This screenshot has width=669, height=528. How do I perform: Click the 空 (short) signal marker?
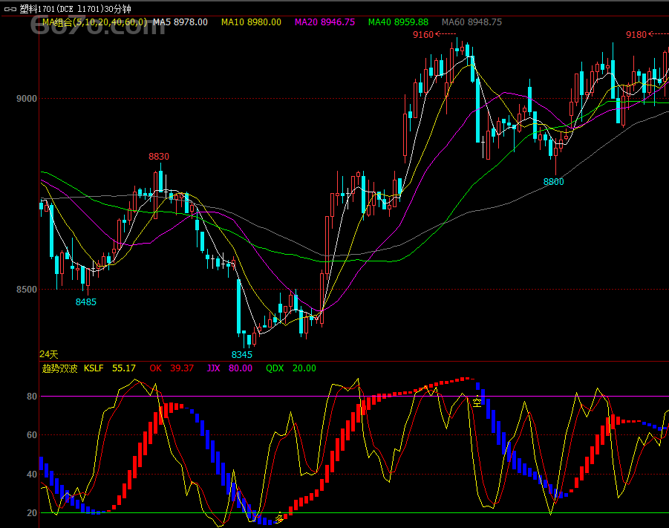pos(477,402)
